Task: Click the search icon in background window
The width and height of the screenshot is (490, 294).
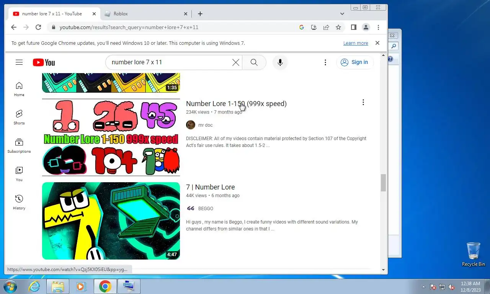Action: (394, 46)
